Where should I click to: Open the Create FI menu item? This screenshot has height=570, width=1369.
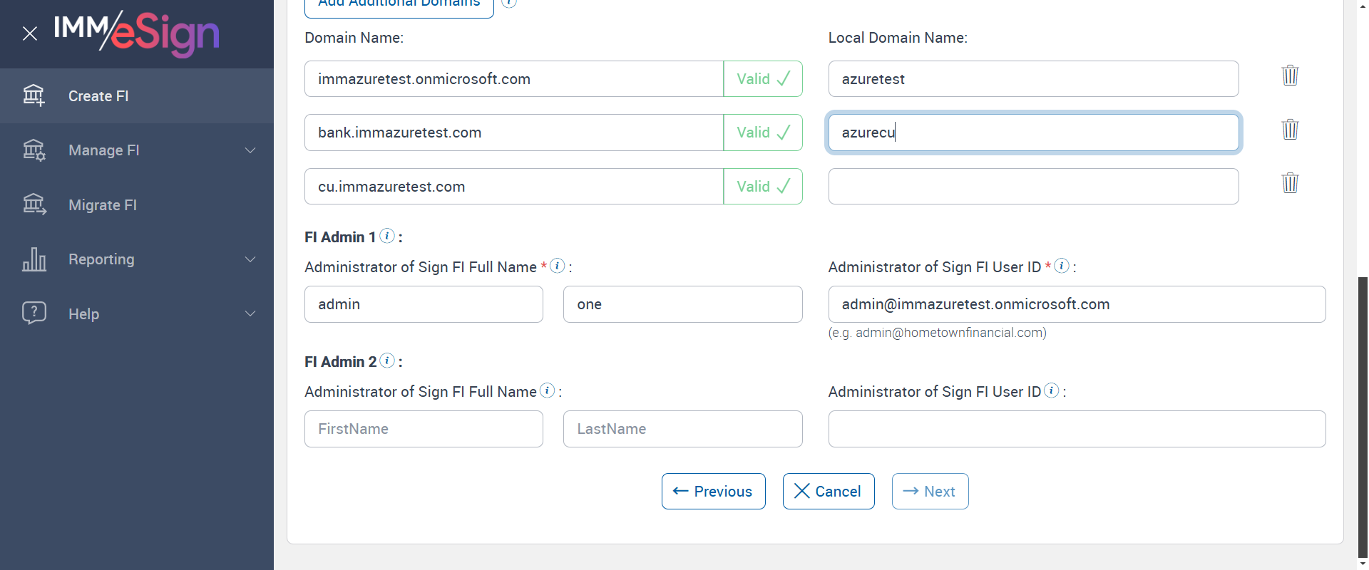98,96
